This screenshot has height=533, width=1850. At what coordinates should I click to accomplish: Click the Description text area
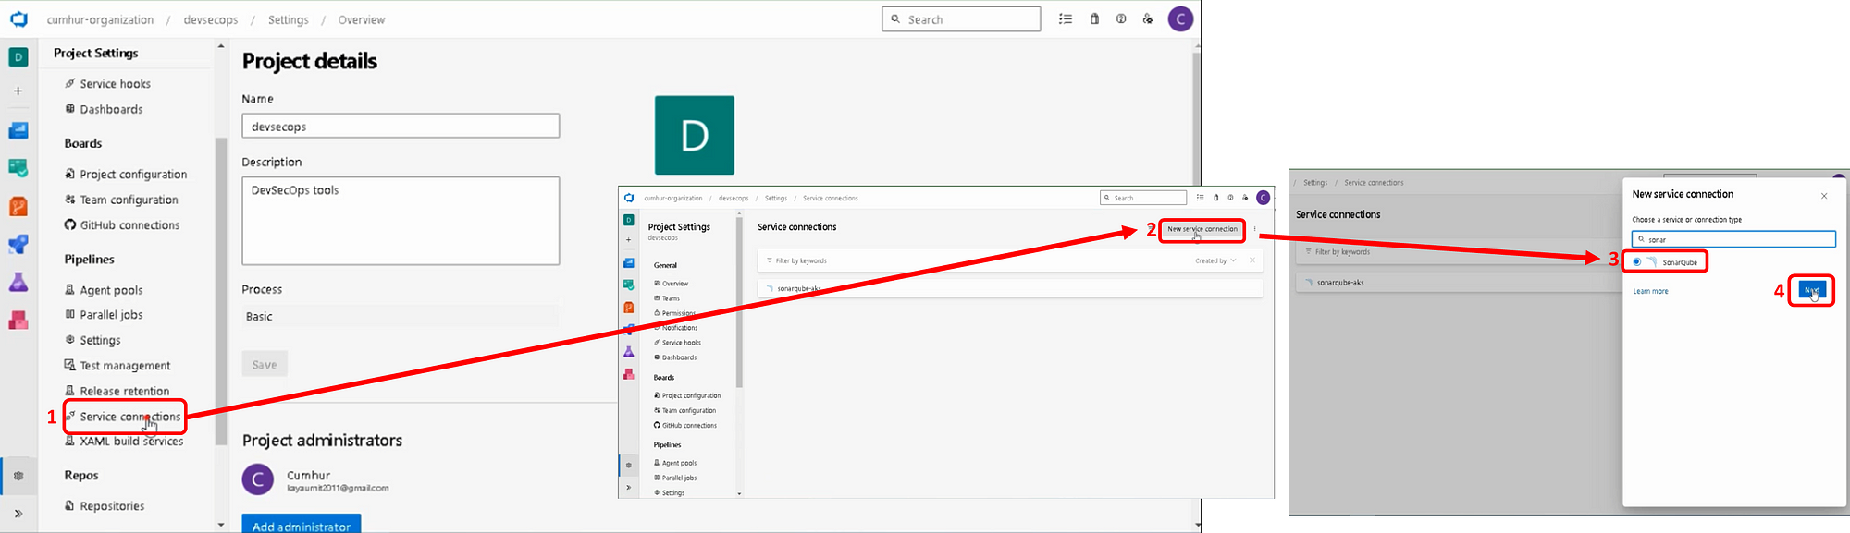(401, 221)
